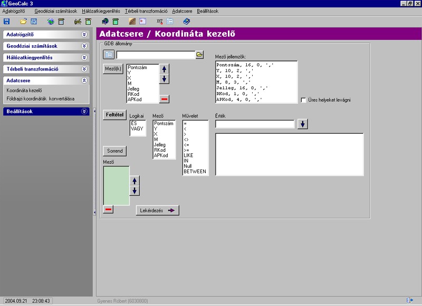This screenshot has height=306, width=422.
Task: Click the green Mező sort list box
Action: pos(116,185)
